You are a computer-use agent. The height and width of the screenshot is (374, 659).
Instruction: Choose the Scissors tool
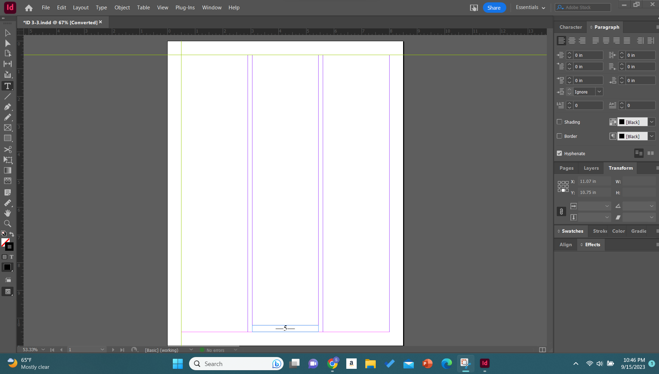8,149
